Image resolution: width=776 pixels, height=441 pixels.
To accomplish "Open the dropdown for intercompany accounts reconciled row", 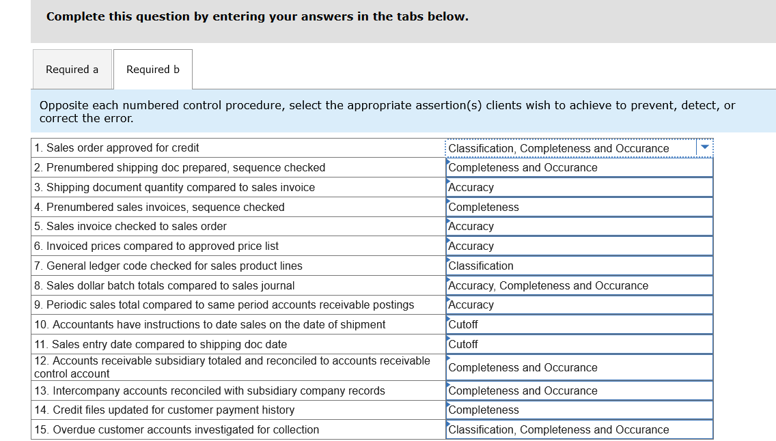I will point(579,390).
